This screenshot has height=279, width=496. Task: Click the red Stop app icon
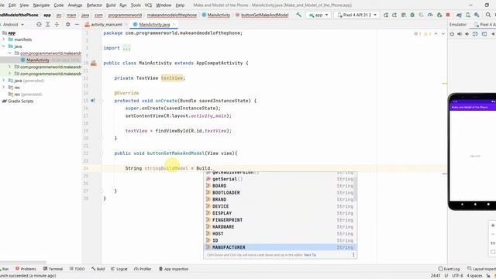(x=448, y=15)
